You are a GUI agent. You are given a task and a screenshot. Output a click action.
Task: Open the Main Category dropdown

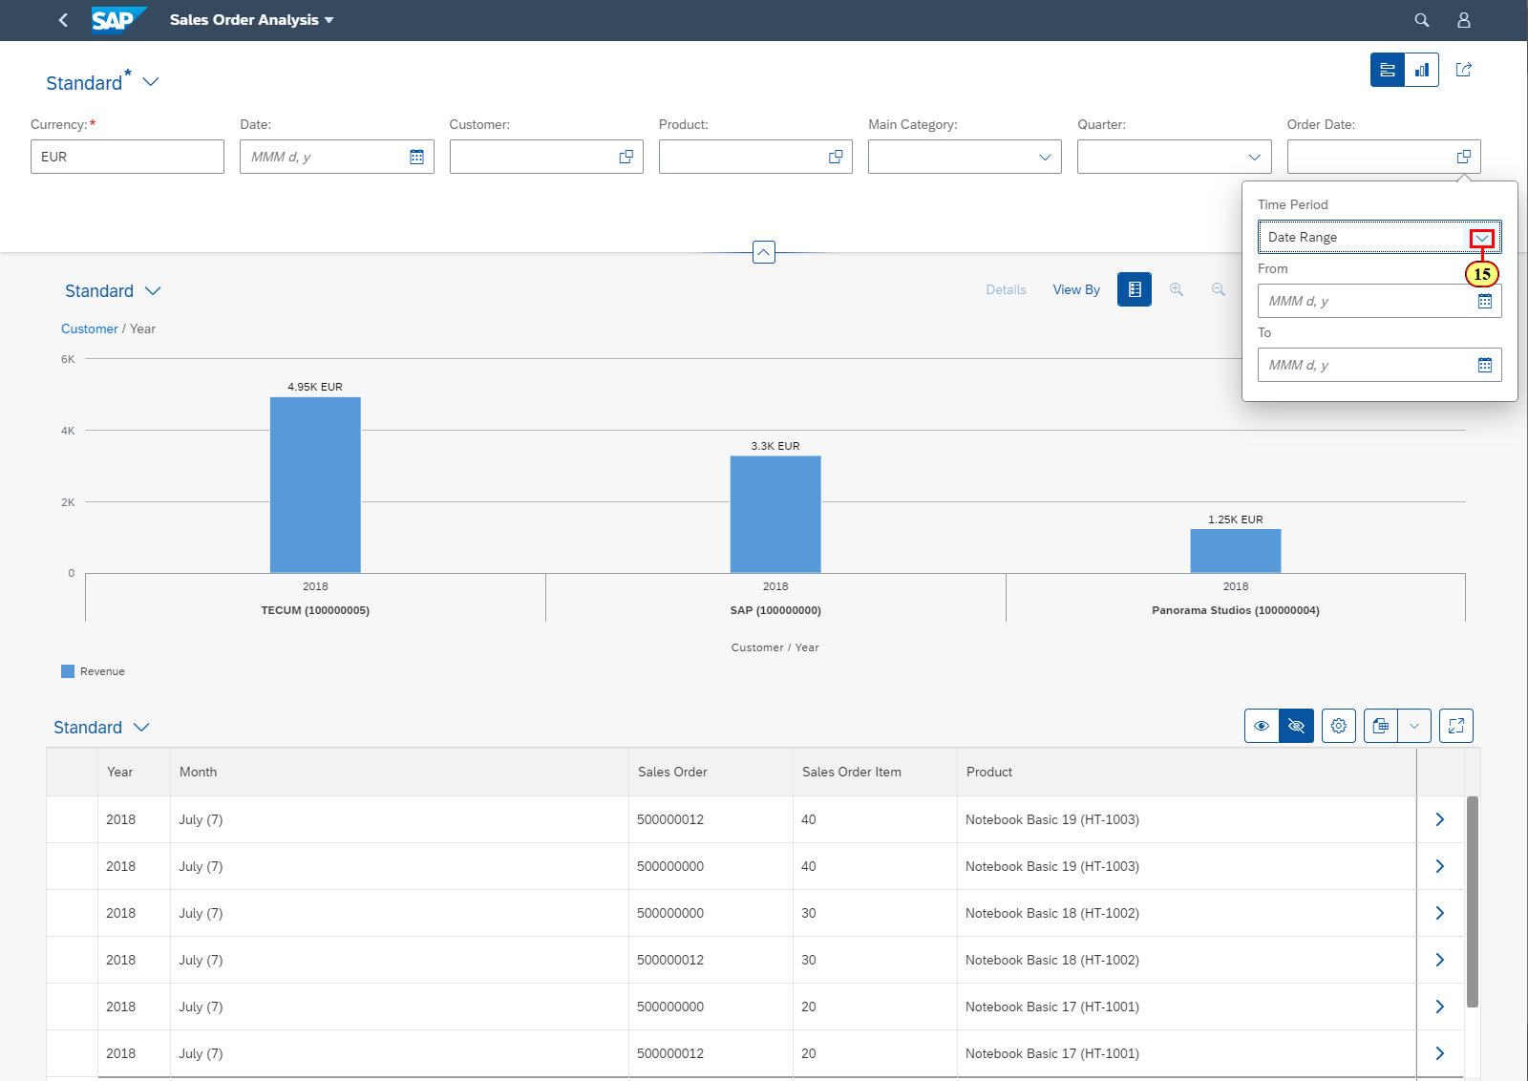click(1045, 157)
